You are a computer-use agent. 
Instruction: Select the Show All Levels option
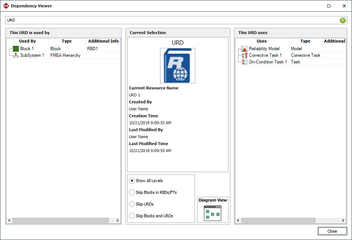pos(132,181)
